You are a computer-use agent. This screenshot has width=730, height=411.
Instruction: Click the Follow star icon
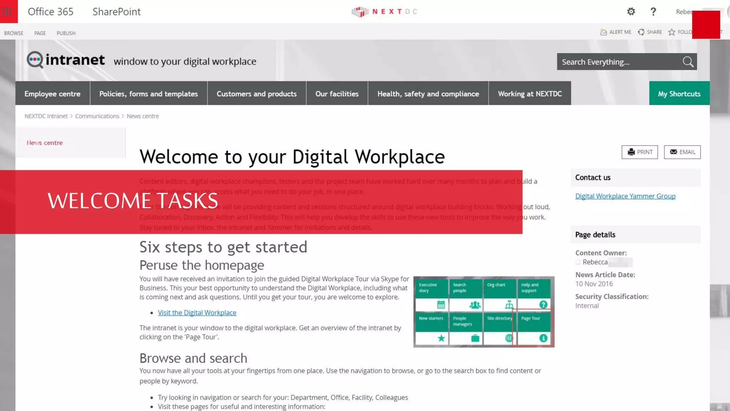(x=672, y=32)
